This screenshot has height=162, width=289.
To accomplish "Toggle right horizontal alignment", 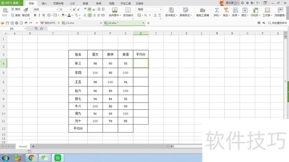I will (x=94, y=15).
